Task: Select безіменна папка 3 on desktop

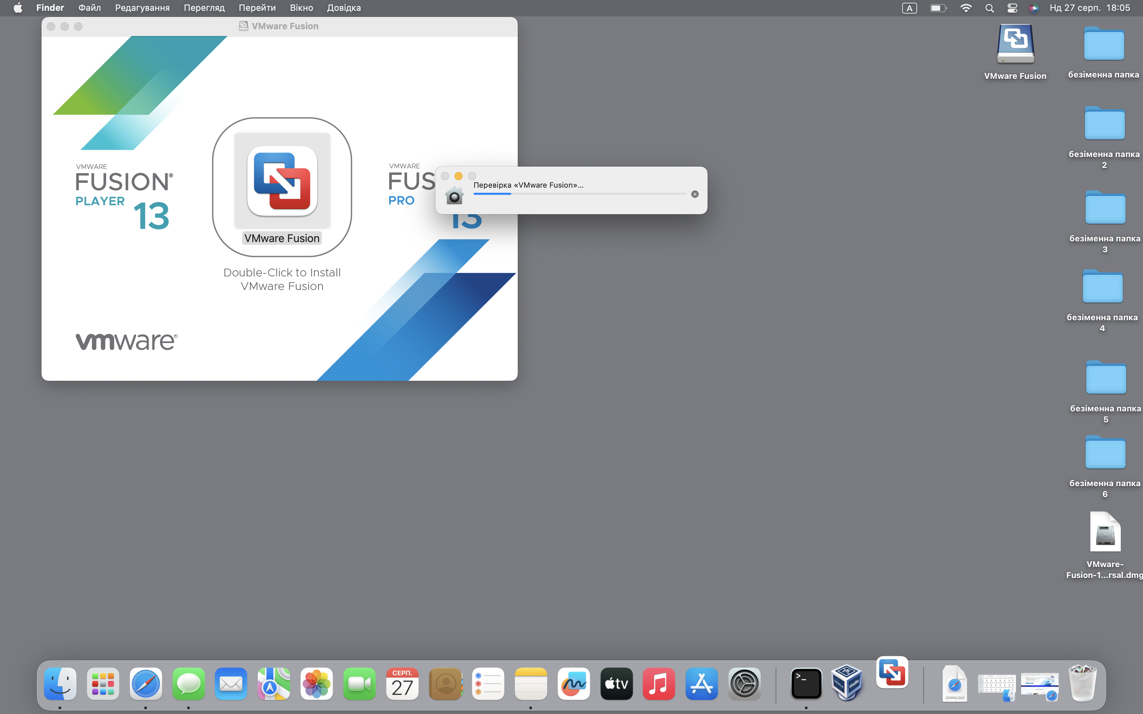Action: [1105, 207]
